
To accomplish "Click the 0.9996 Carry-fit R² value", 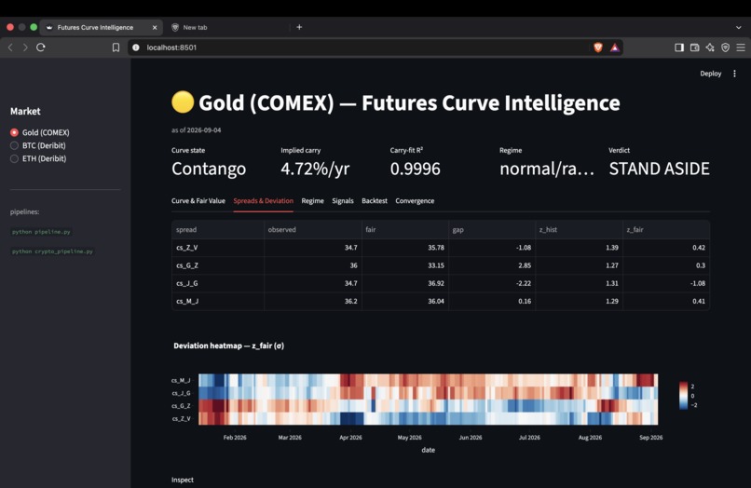I will (x=416, y=169).
